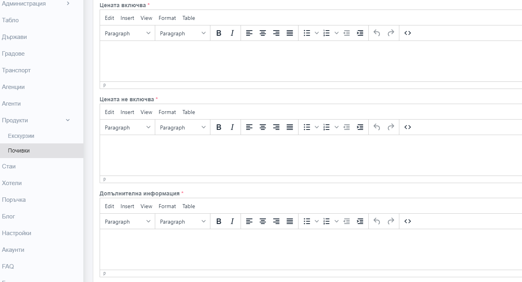The height and width of the screenshot is (282, 522).
Task: Center align text in Цената включва editor
Action: coord(263,33)
